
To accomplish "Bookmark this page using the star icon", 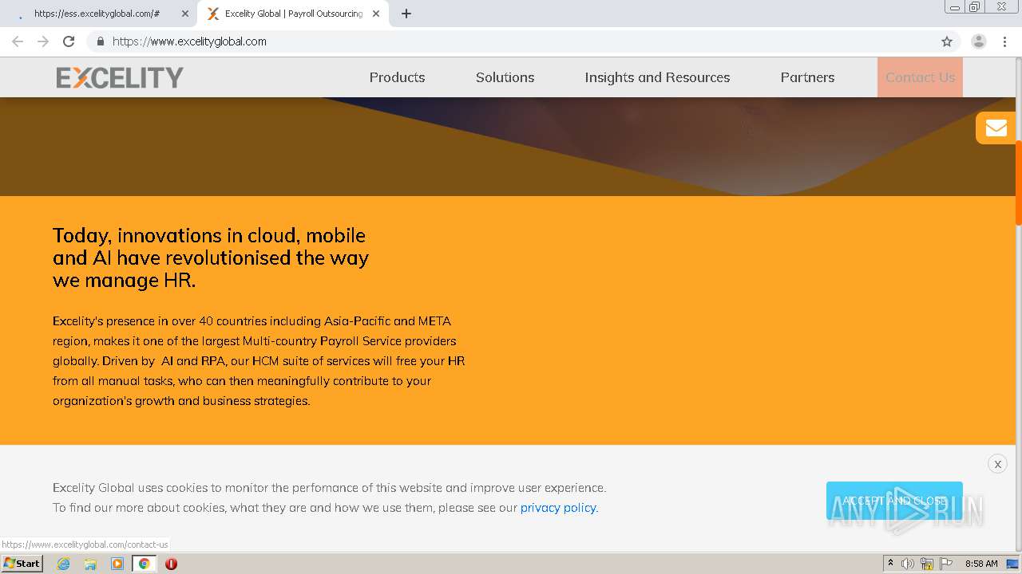I will pyautogui.click(x=947, y=41).
